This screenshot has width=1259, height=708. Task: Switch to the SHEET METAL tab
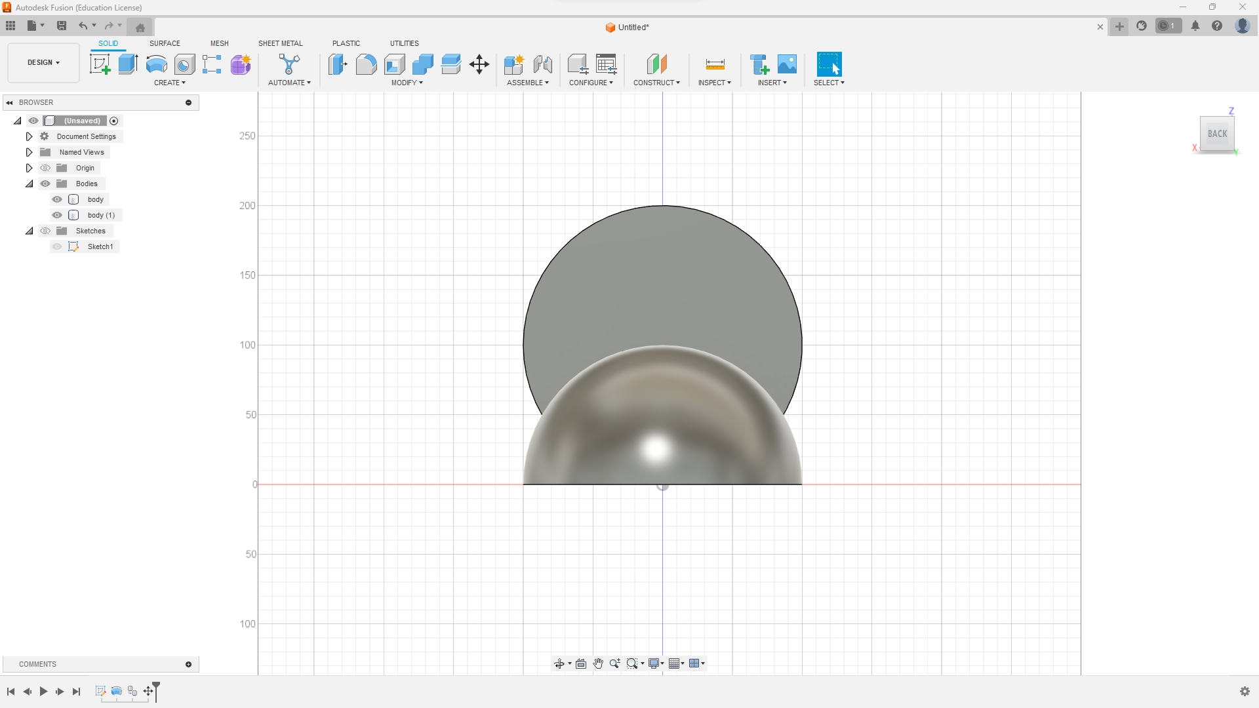[x=281, y=43]
